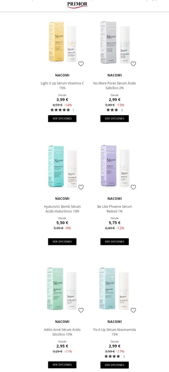The width and height of the screenshot is (169, 372).
Task: Click Ver Opciones for Light it Up Sérum
Action: tap(62, 119)
